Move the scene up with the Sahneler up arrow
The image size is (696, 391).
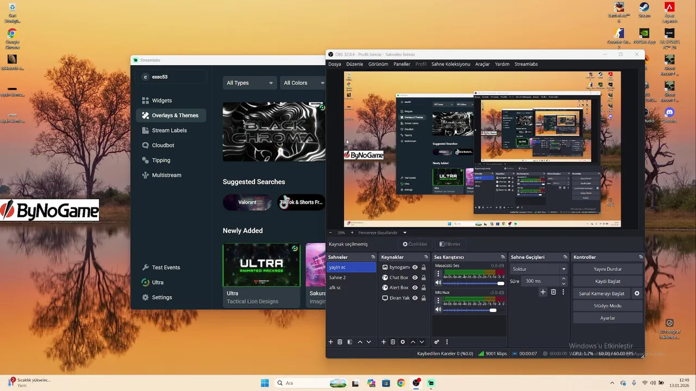coord(359,342)
